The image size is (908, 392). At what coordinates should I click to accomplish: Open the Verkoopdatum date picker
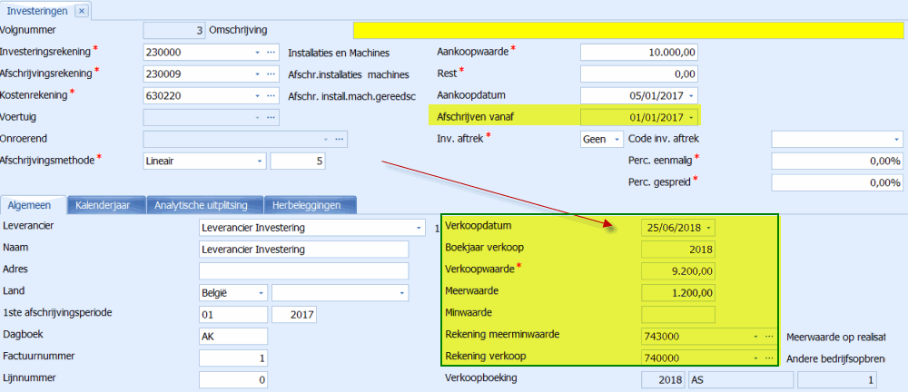click(708, 227)
